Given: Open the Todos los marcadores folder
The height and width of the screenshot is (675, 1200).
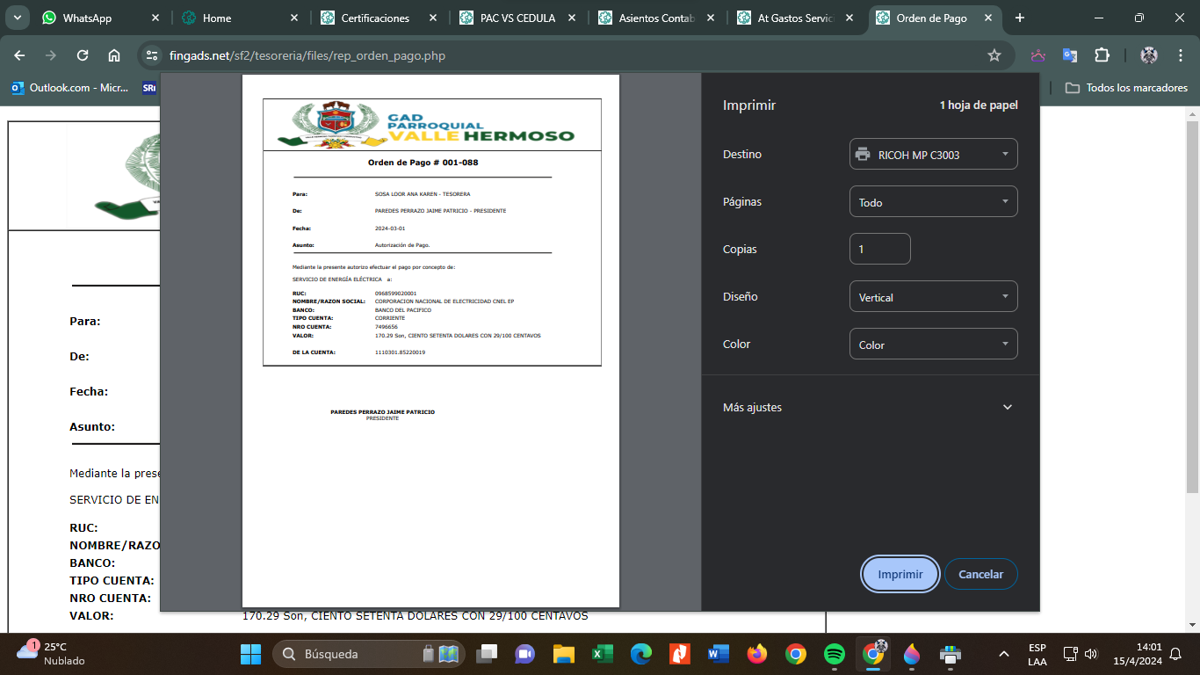Looking at the screenshot, I should (x=1127, y=88).
